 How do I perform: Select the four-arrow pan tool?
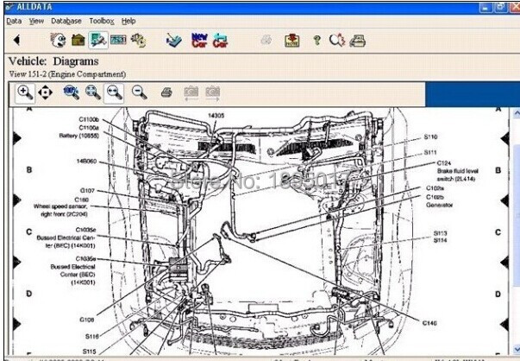tap(45, 92)
